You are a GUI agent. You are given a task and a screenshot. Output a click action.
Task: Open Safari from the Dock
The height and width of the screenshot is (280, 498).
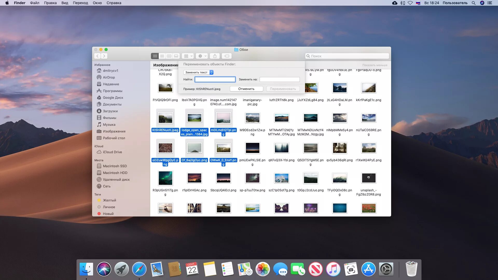point(139,269)
